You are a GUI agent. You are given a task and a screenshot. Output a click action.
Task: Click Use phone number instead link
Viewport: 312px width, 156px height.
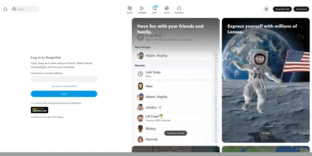coord(64,86)
